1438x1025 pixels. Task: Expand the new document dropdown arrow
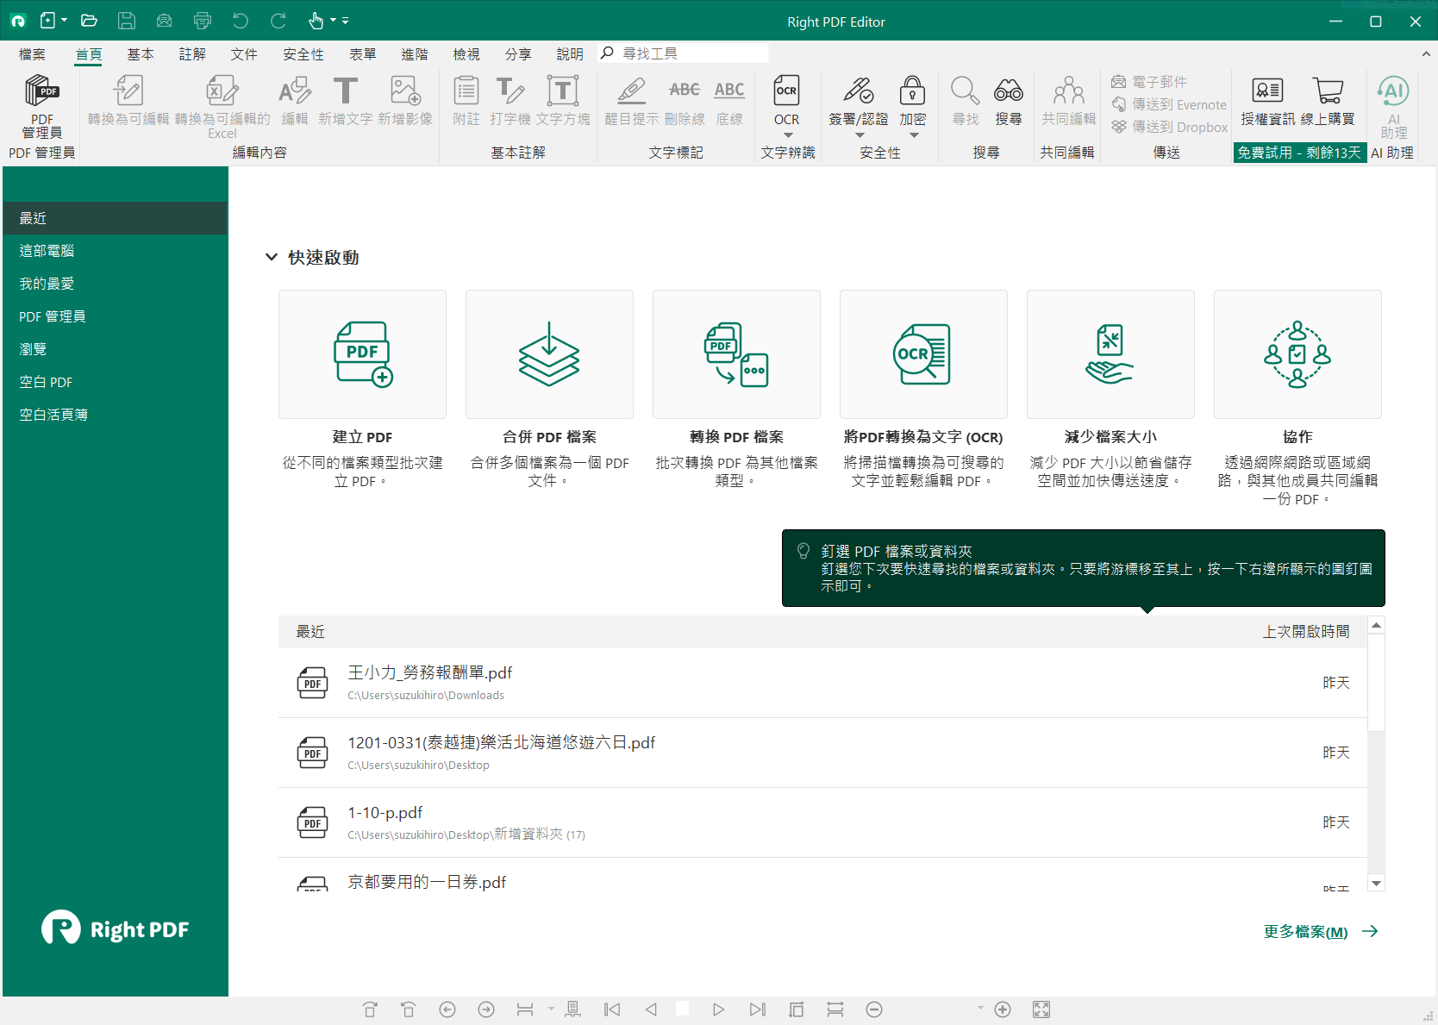click(x=65, y=21)
